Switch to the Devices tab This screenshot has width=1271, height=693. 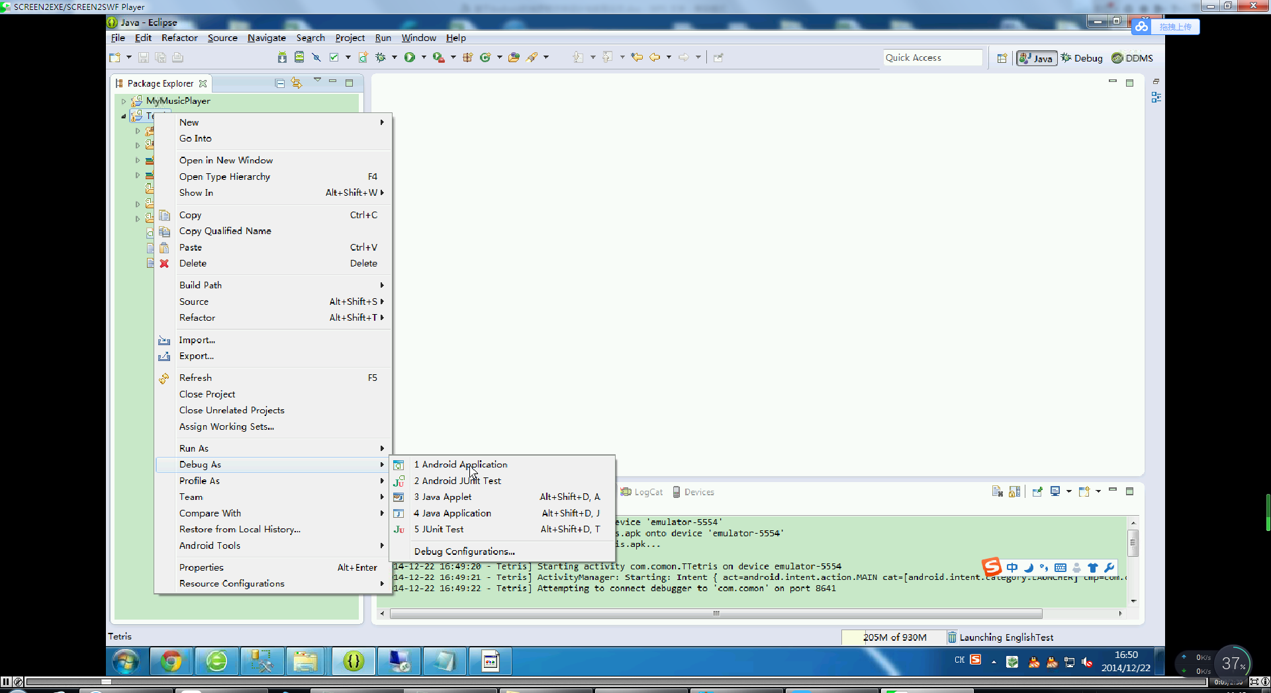pyautogui.click(x=693, y=492)
